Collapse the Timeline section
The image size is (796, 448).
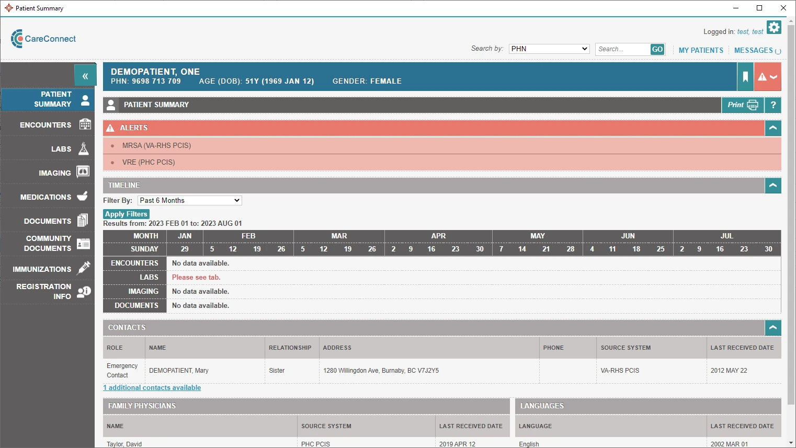[773, 186]
